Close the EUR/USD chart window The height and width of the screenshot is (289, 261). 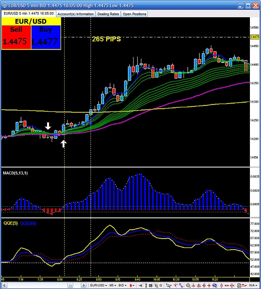(255, 6)
